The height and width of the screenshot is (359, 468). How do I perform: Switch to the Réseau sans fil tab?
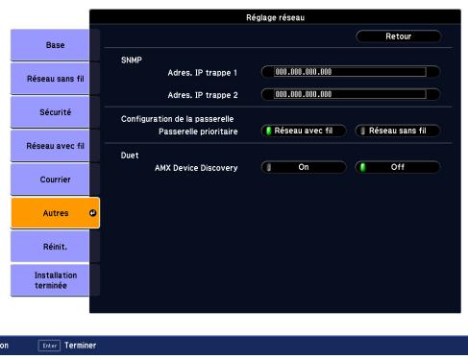(50, 79)
